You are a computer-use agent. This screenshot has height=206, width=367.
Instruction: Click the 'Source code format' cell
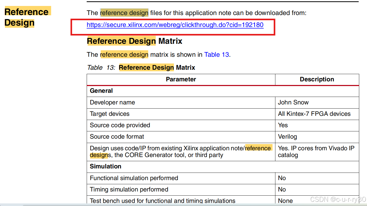tap(181, 137)
